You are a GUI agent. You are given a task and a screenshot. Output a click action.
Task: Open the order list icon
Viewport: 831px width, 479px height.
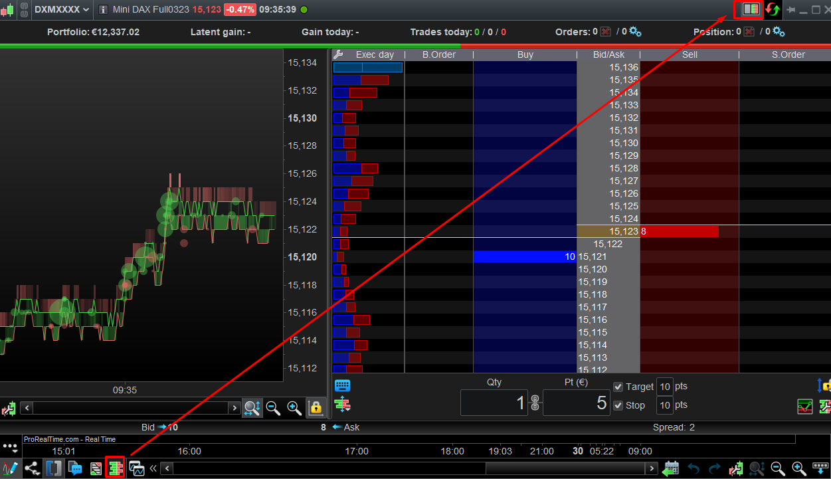pos(96,468)
